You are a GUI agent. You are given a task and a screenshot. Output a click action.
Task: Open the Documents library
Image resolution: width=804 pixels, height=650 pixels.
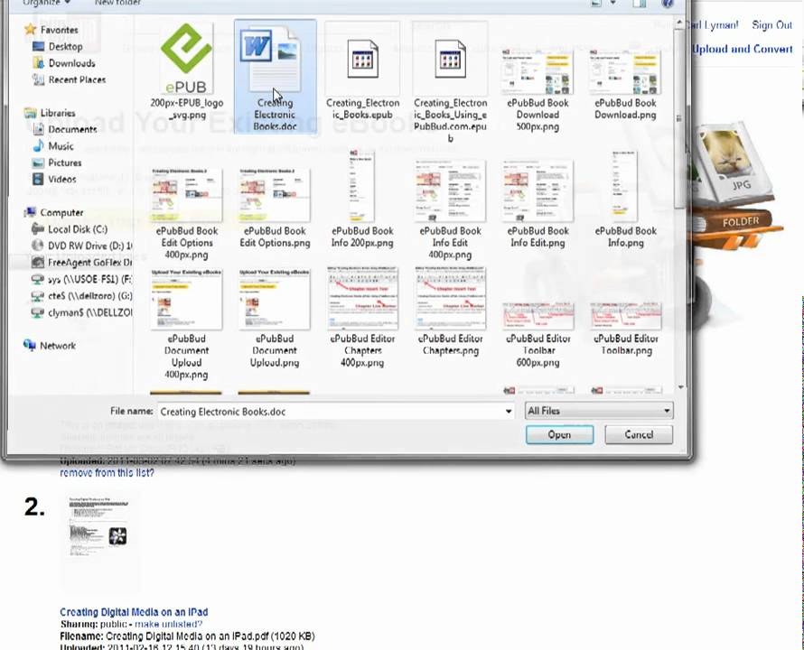(71, 130)
